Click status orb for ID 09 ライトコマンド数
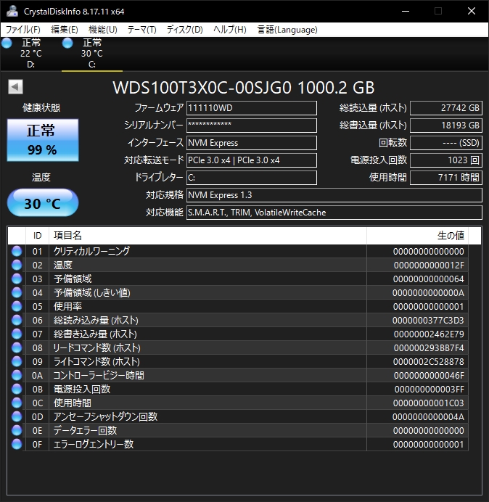489x502 pixels. 17,361
